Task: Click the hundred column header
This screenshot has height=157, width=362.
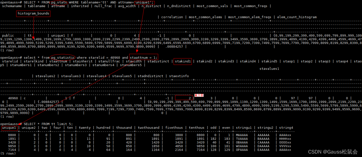Action: click(x=103, y=128)
